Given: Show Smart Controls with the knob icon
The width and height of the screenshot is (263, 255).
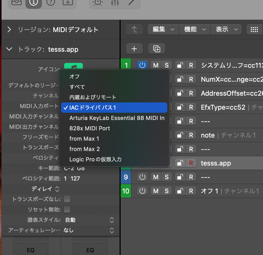Looking at the screenshot, I should [x=98, y=3].
